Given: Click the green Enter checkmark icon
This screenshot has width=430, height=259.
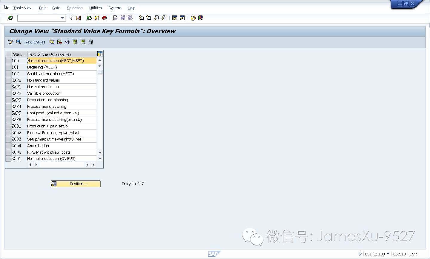Looking at the screenshot, I should tap(10, 18).
